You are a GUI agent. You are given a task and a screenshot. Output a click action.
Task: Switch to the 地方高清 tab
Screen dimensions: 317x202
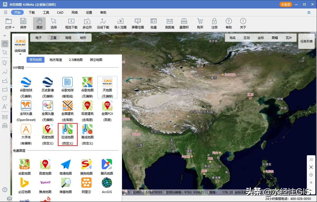click(56, 60)
